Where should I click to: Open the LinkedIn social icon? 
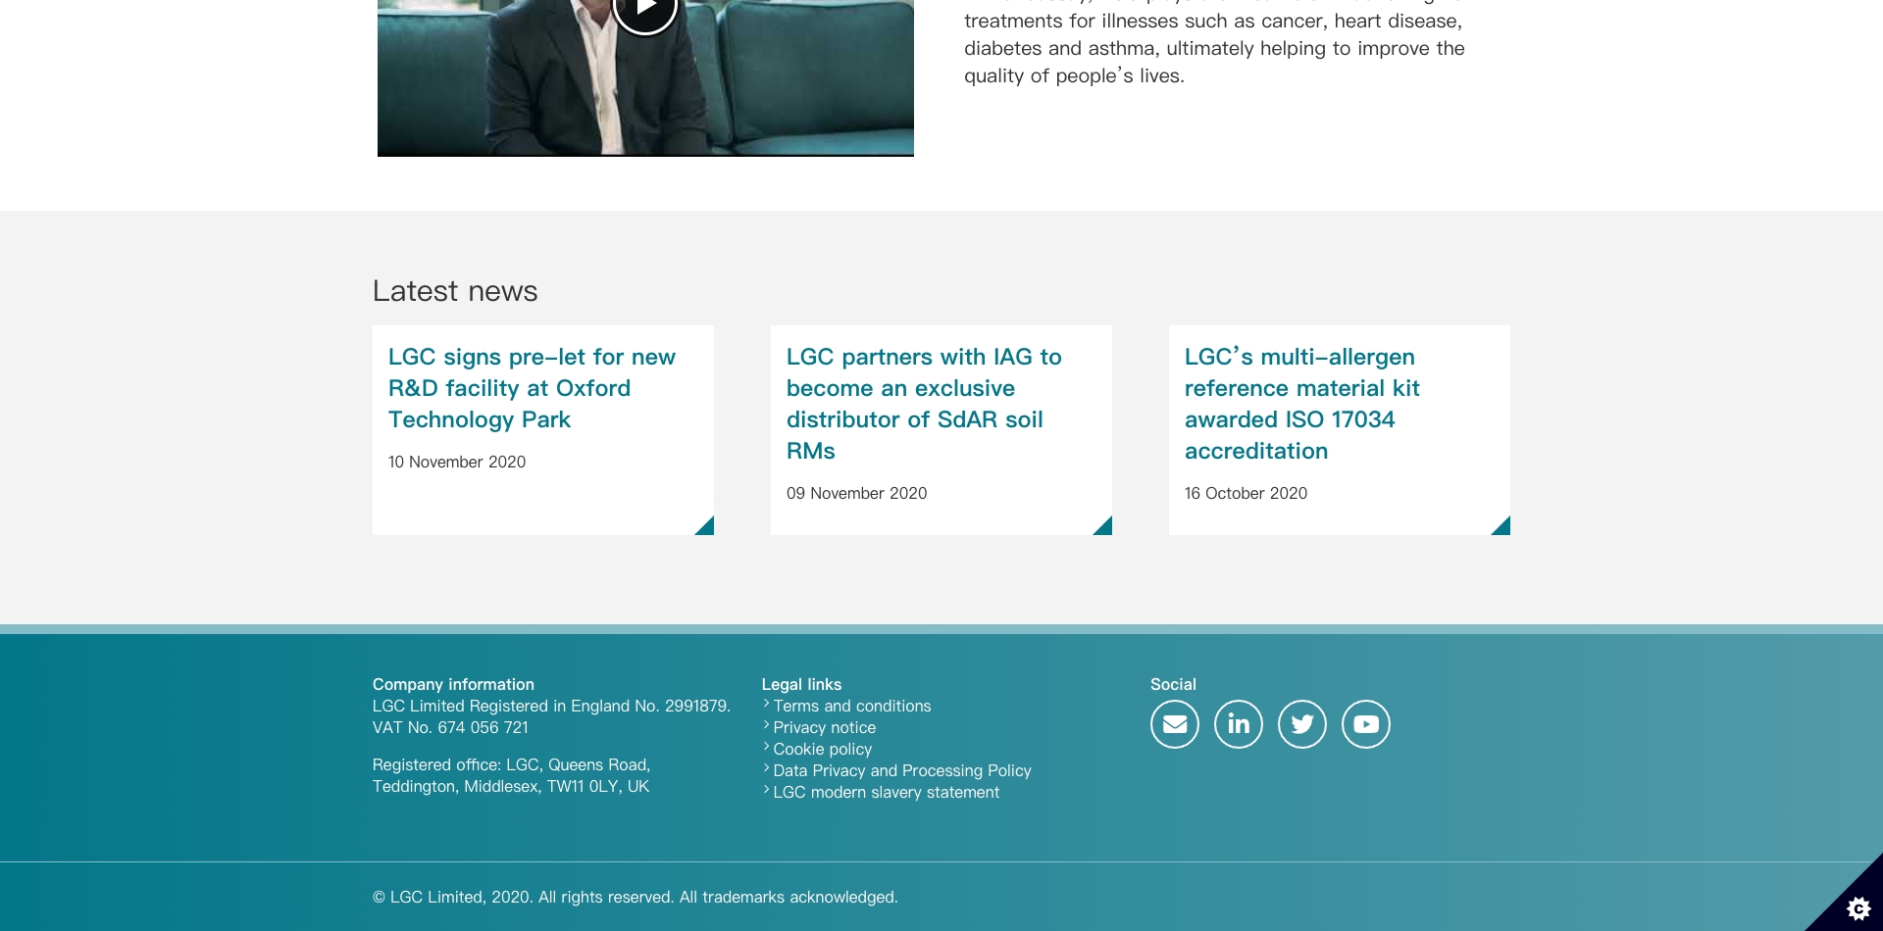1239,724
